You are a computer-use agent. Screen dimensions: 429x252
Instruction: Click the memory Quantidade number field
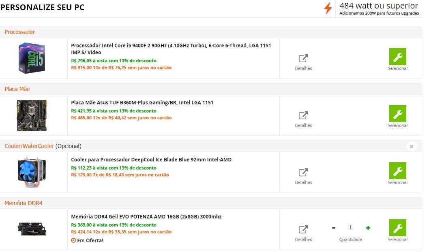click(350, 227)
